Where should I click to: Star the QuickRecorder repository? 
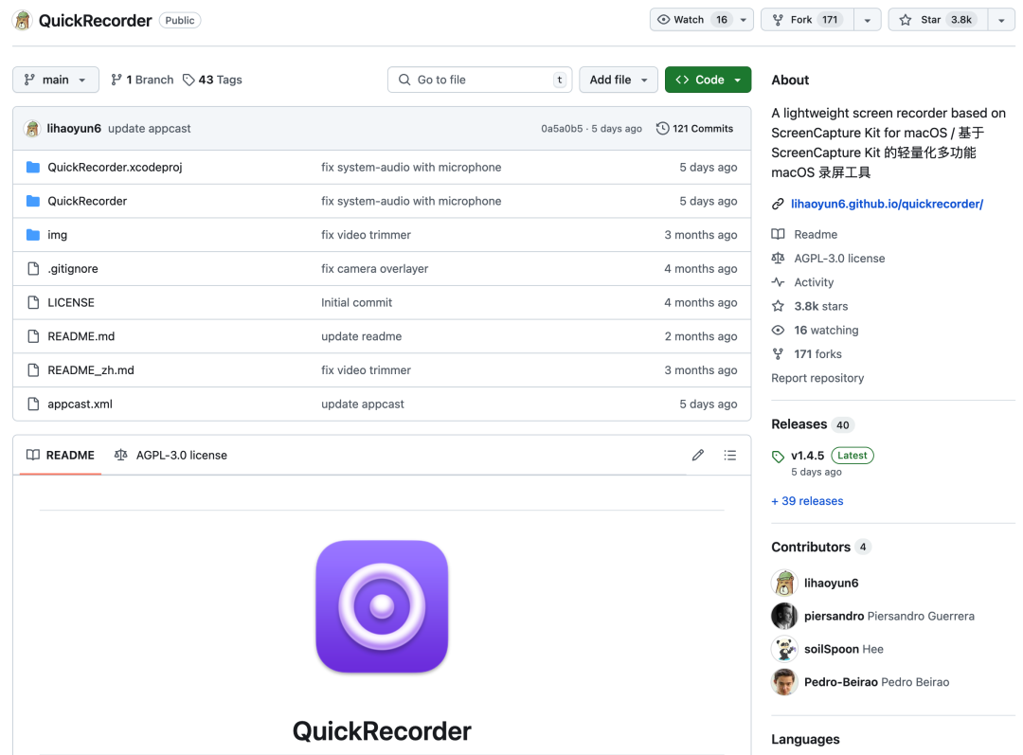coord(938,20)
